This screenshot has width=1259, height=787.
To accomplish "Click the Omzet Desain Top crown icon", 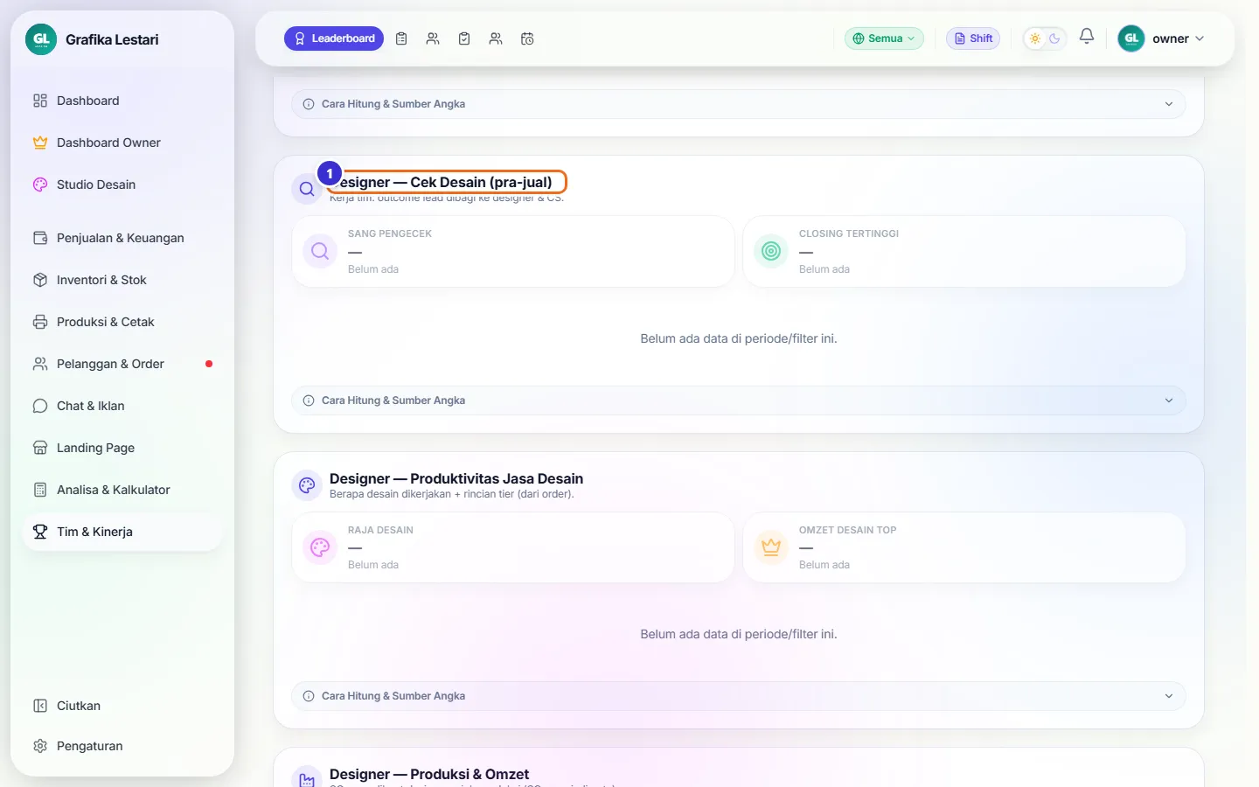I will (771, 547).
